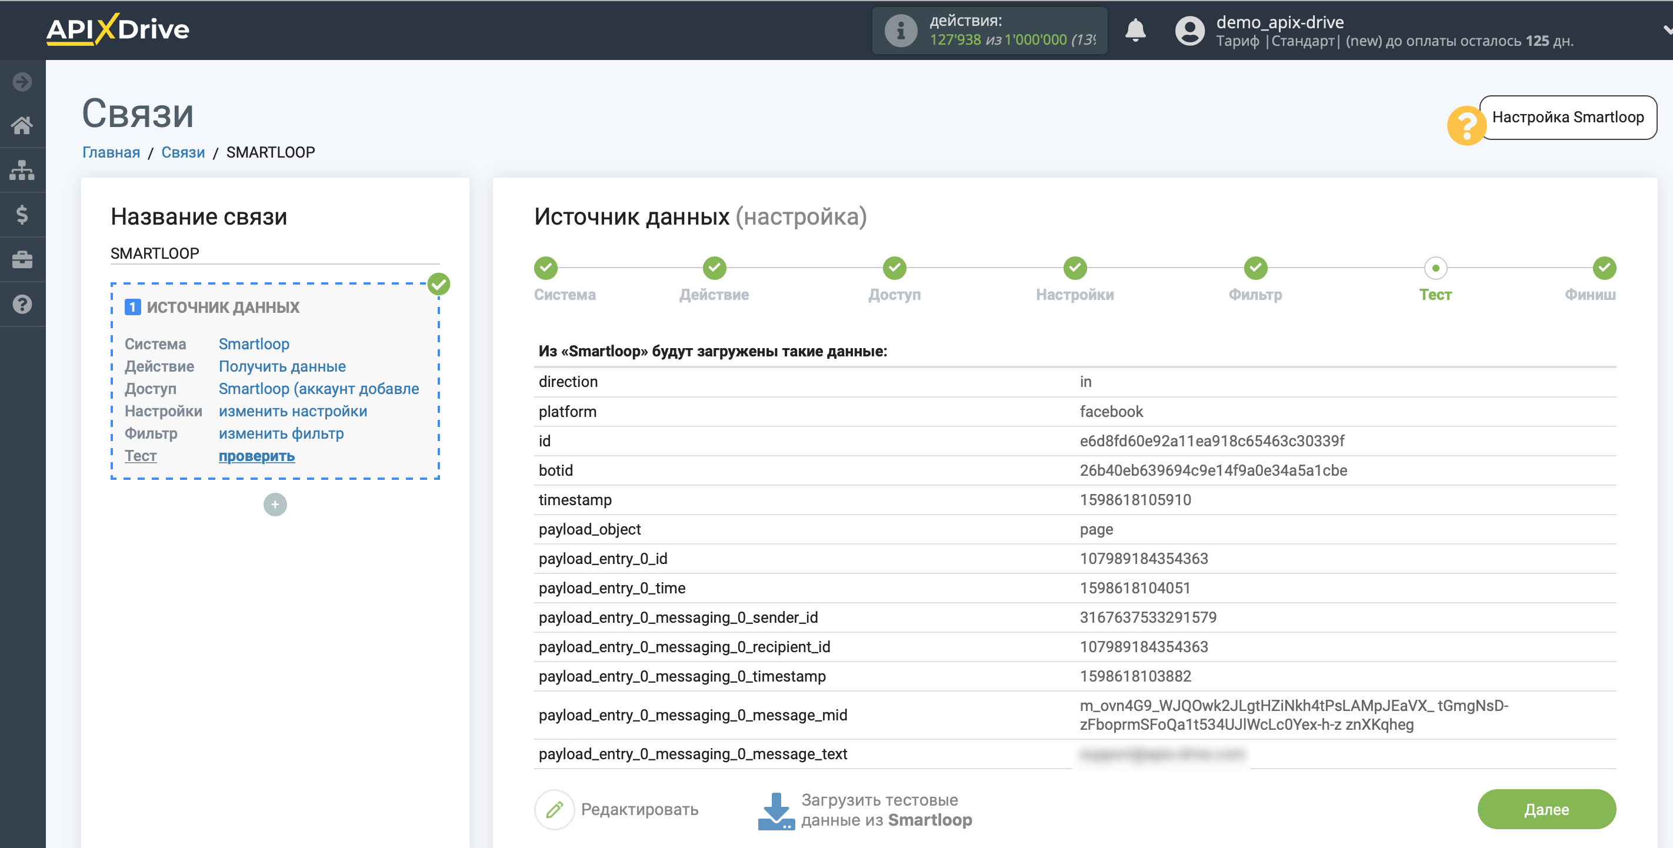Select the payload_entry_0_time value 1598618104051

pos(1135,587)
